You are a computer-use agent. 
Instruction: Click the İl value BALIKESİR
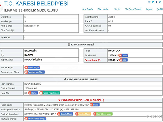pyautogui.click(x=31, y=51)
